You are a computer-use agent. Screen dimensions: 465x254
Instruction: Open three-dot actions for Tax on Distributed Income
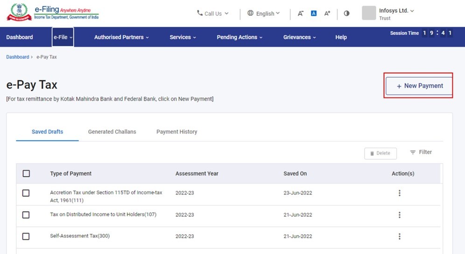click(399, 215)
